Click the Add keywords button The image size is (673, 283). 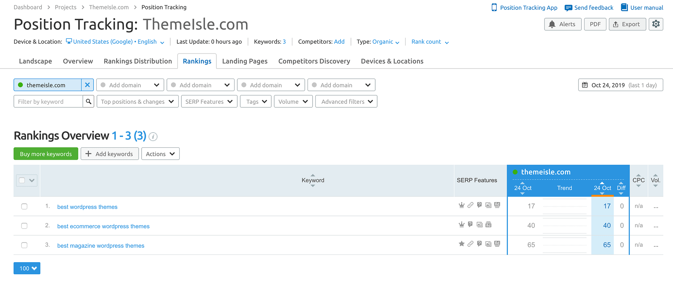coord(110,154)
